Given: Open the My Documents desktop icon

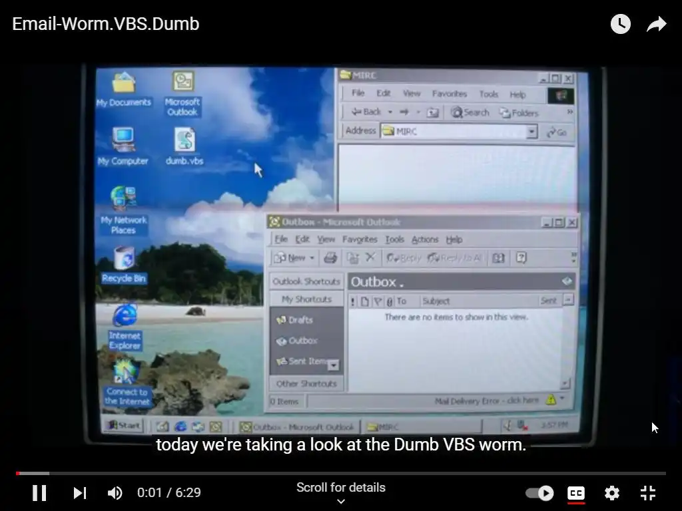Looking at the screenshot, I should [x=123, y=90].
